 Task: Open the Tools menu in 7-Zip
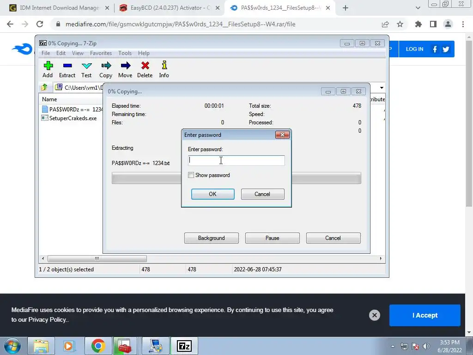pos(125,53)
